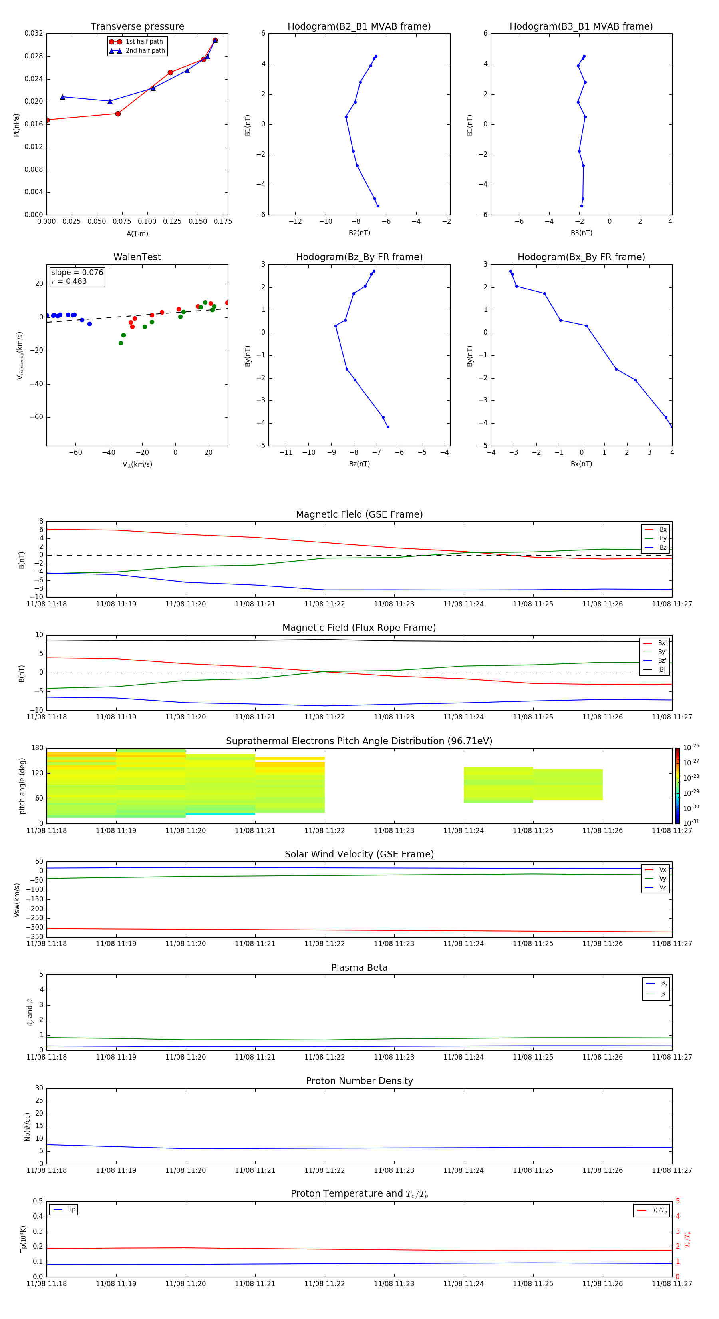Click the "WalenTest" plot title
719x1319 pixels.
click(137, 257)
